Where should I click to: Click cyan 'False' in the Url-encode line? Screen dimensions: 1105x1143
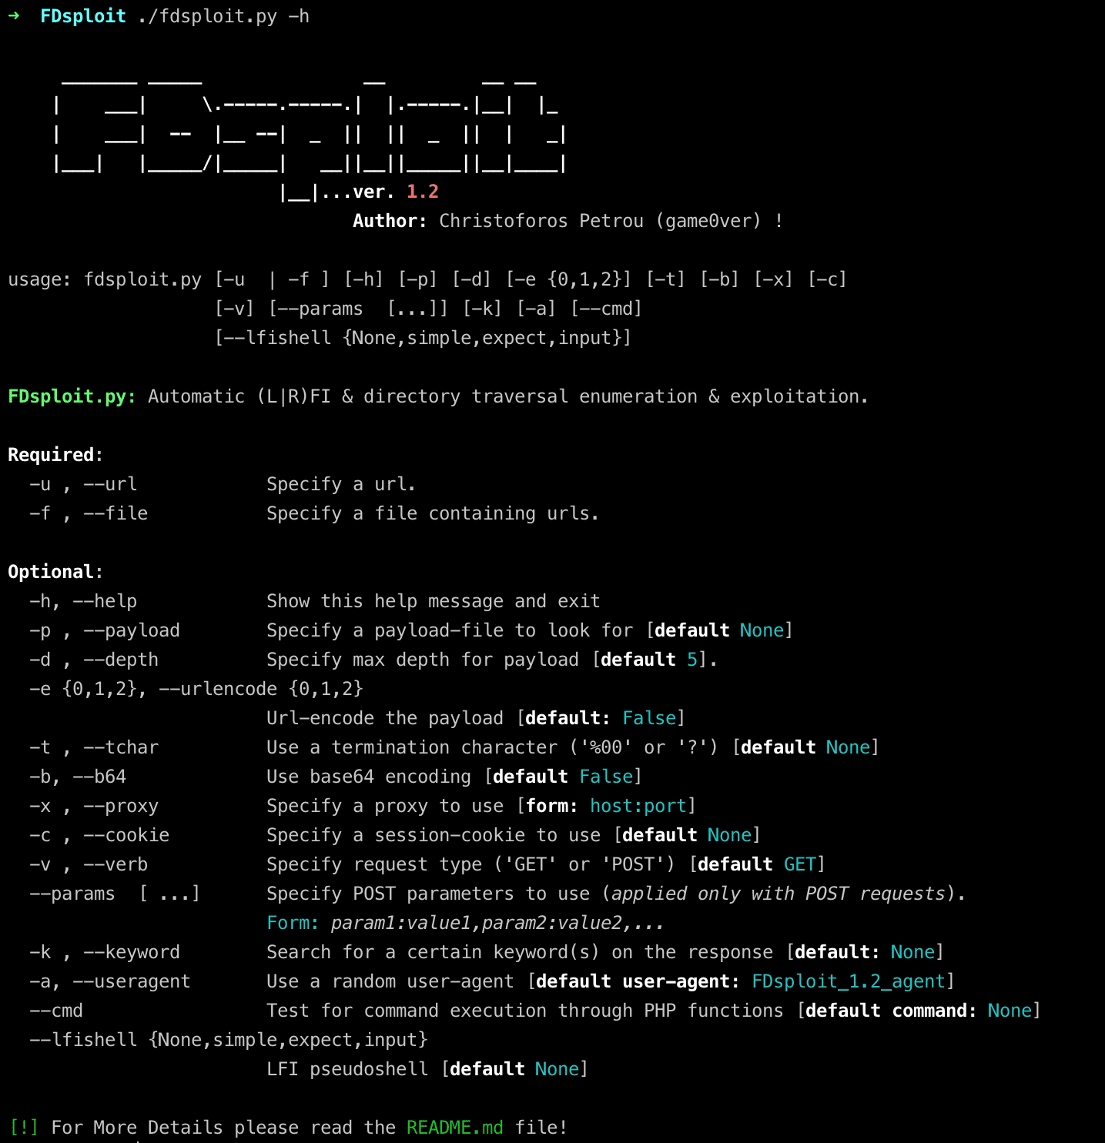tap(649, 718)
